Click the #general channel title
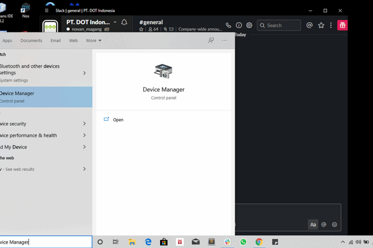 coord(151,22)
